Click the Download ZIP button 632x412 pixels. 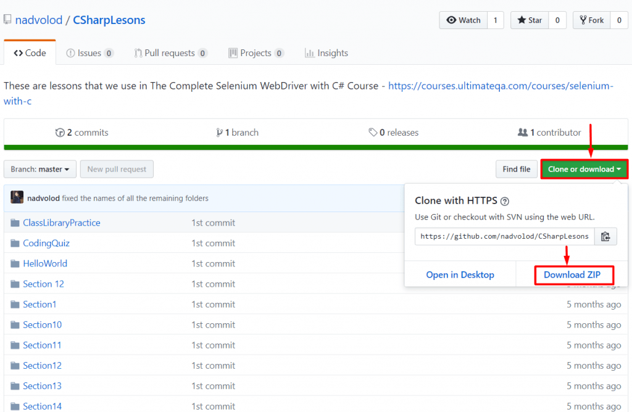573,274
